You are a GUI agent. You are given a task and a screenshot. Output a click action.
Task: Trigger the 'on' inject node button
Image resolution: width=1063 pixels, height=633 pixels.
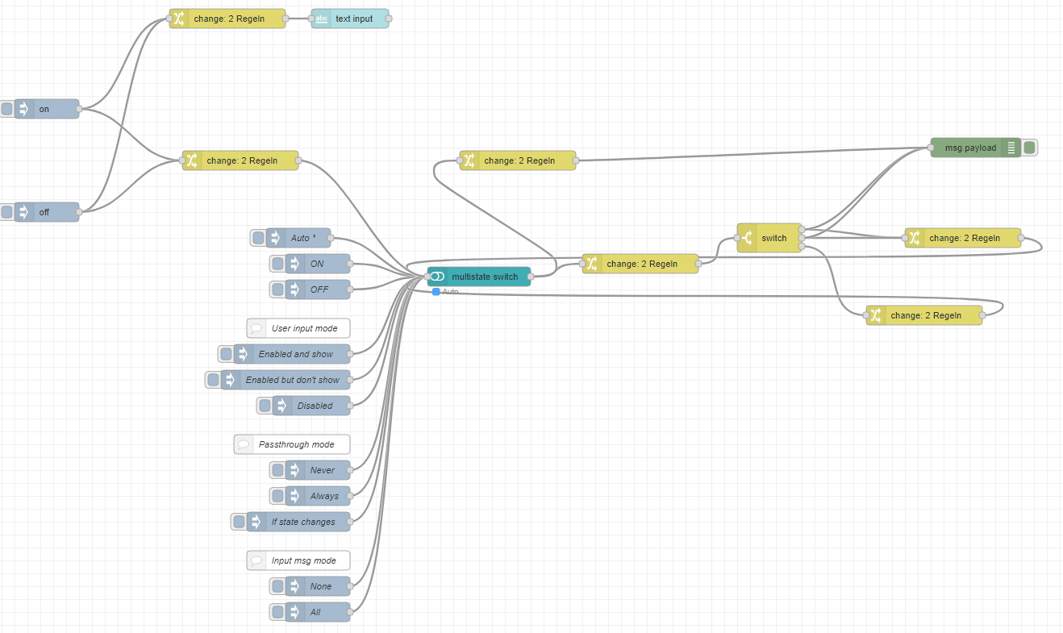coord(6,109)
